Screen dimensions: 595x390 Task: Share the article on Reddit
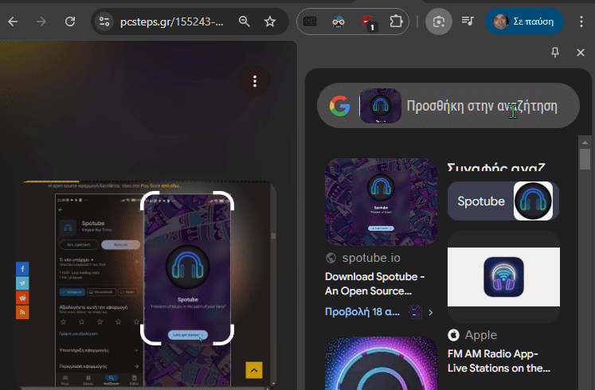point(22,298)
